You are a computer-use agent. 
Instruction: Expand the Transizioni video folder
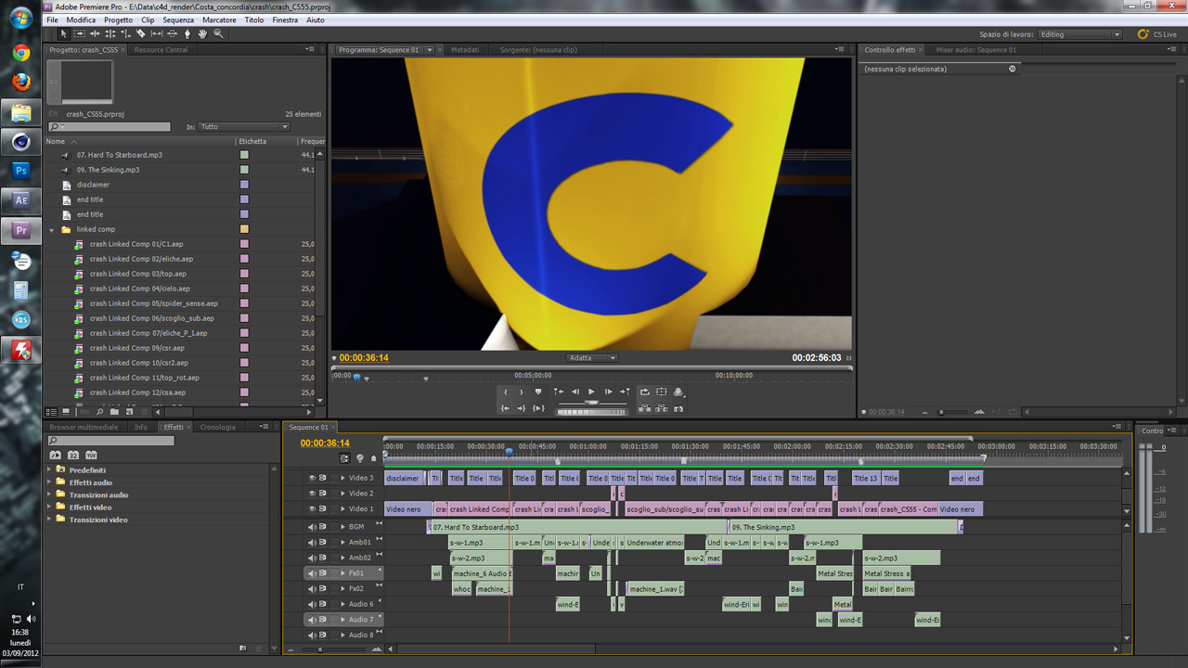[x=49, y=520]
